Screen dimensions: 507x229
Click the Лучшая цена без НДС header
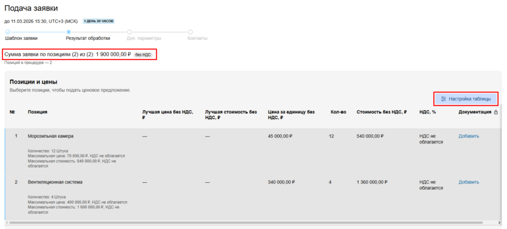(167, 114)
